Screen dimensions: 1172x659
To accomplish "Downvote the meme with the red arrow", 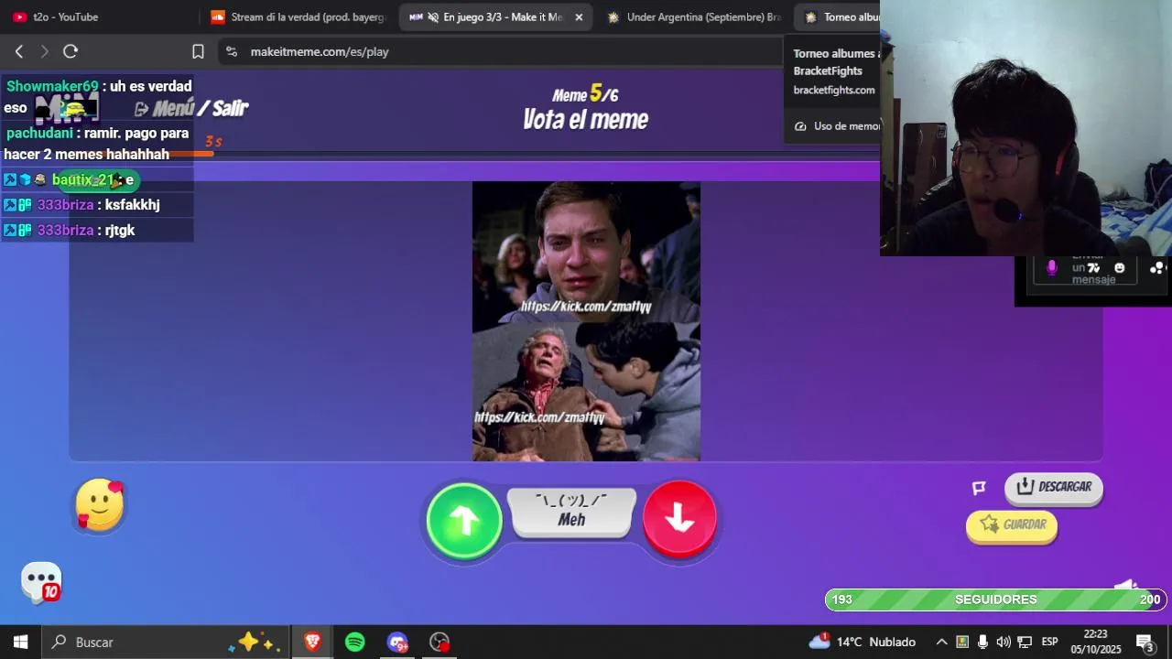I will (x=679, y=518).
